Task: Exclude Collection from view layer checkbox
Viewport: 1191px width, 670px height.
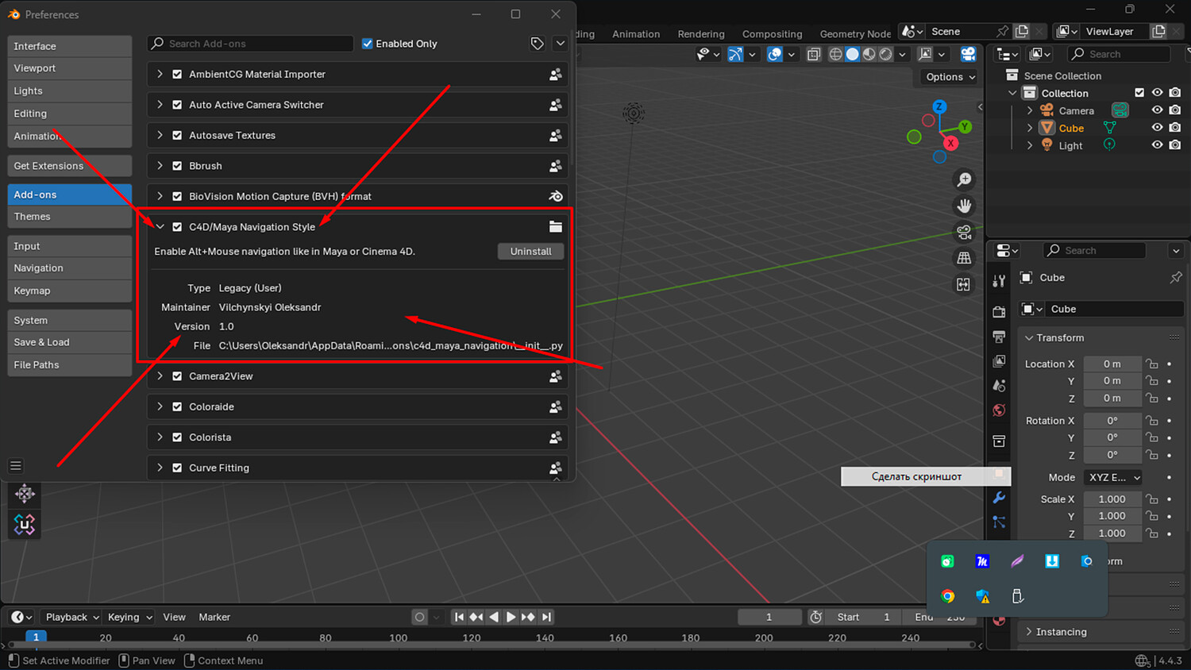Action: (1139, 93)
